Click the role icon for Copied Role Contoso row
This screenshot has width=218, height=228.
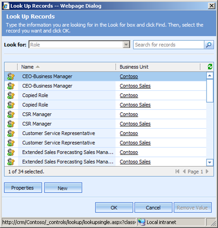(x=11, y=95)
